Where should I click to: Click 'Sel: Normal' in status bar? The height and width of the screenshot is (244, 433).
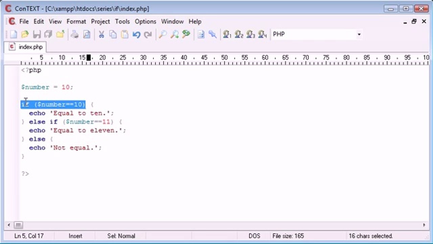(121, 236)
